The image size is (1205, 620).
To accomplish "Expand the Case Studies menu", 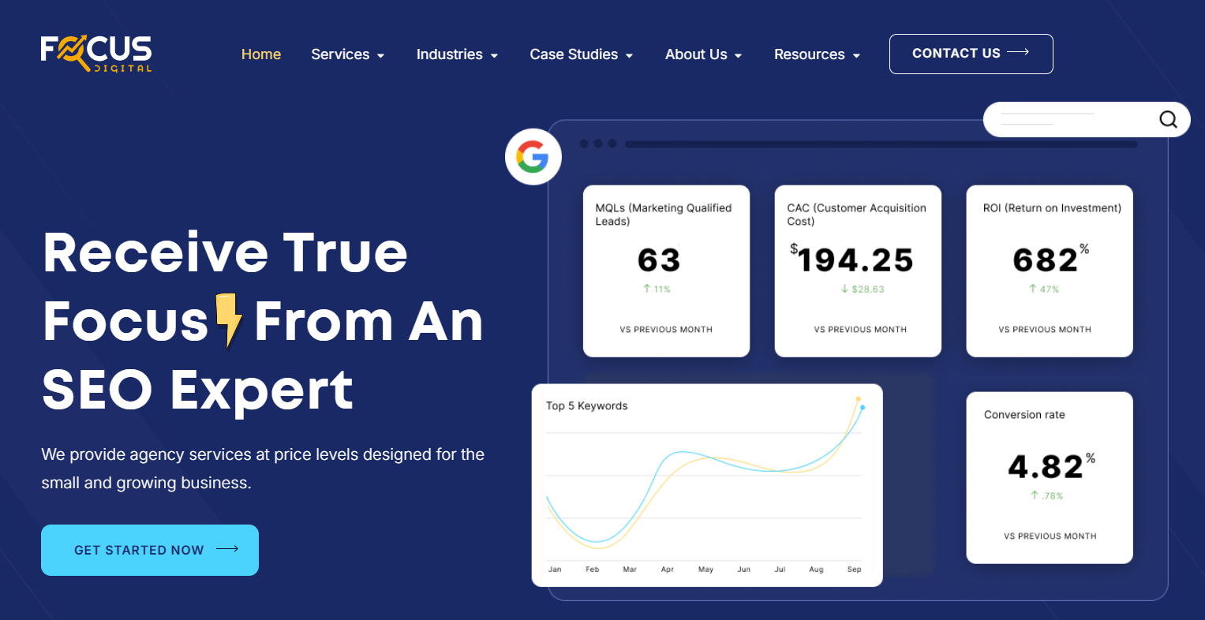I will [x=581, y=54].
